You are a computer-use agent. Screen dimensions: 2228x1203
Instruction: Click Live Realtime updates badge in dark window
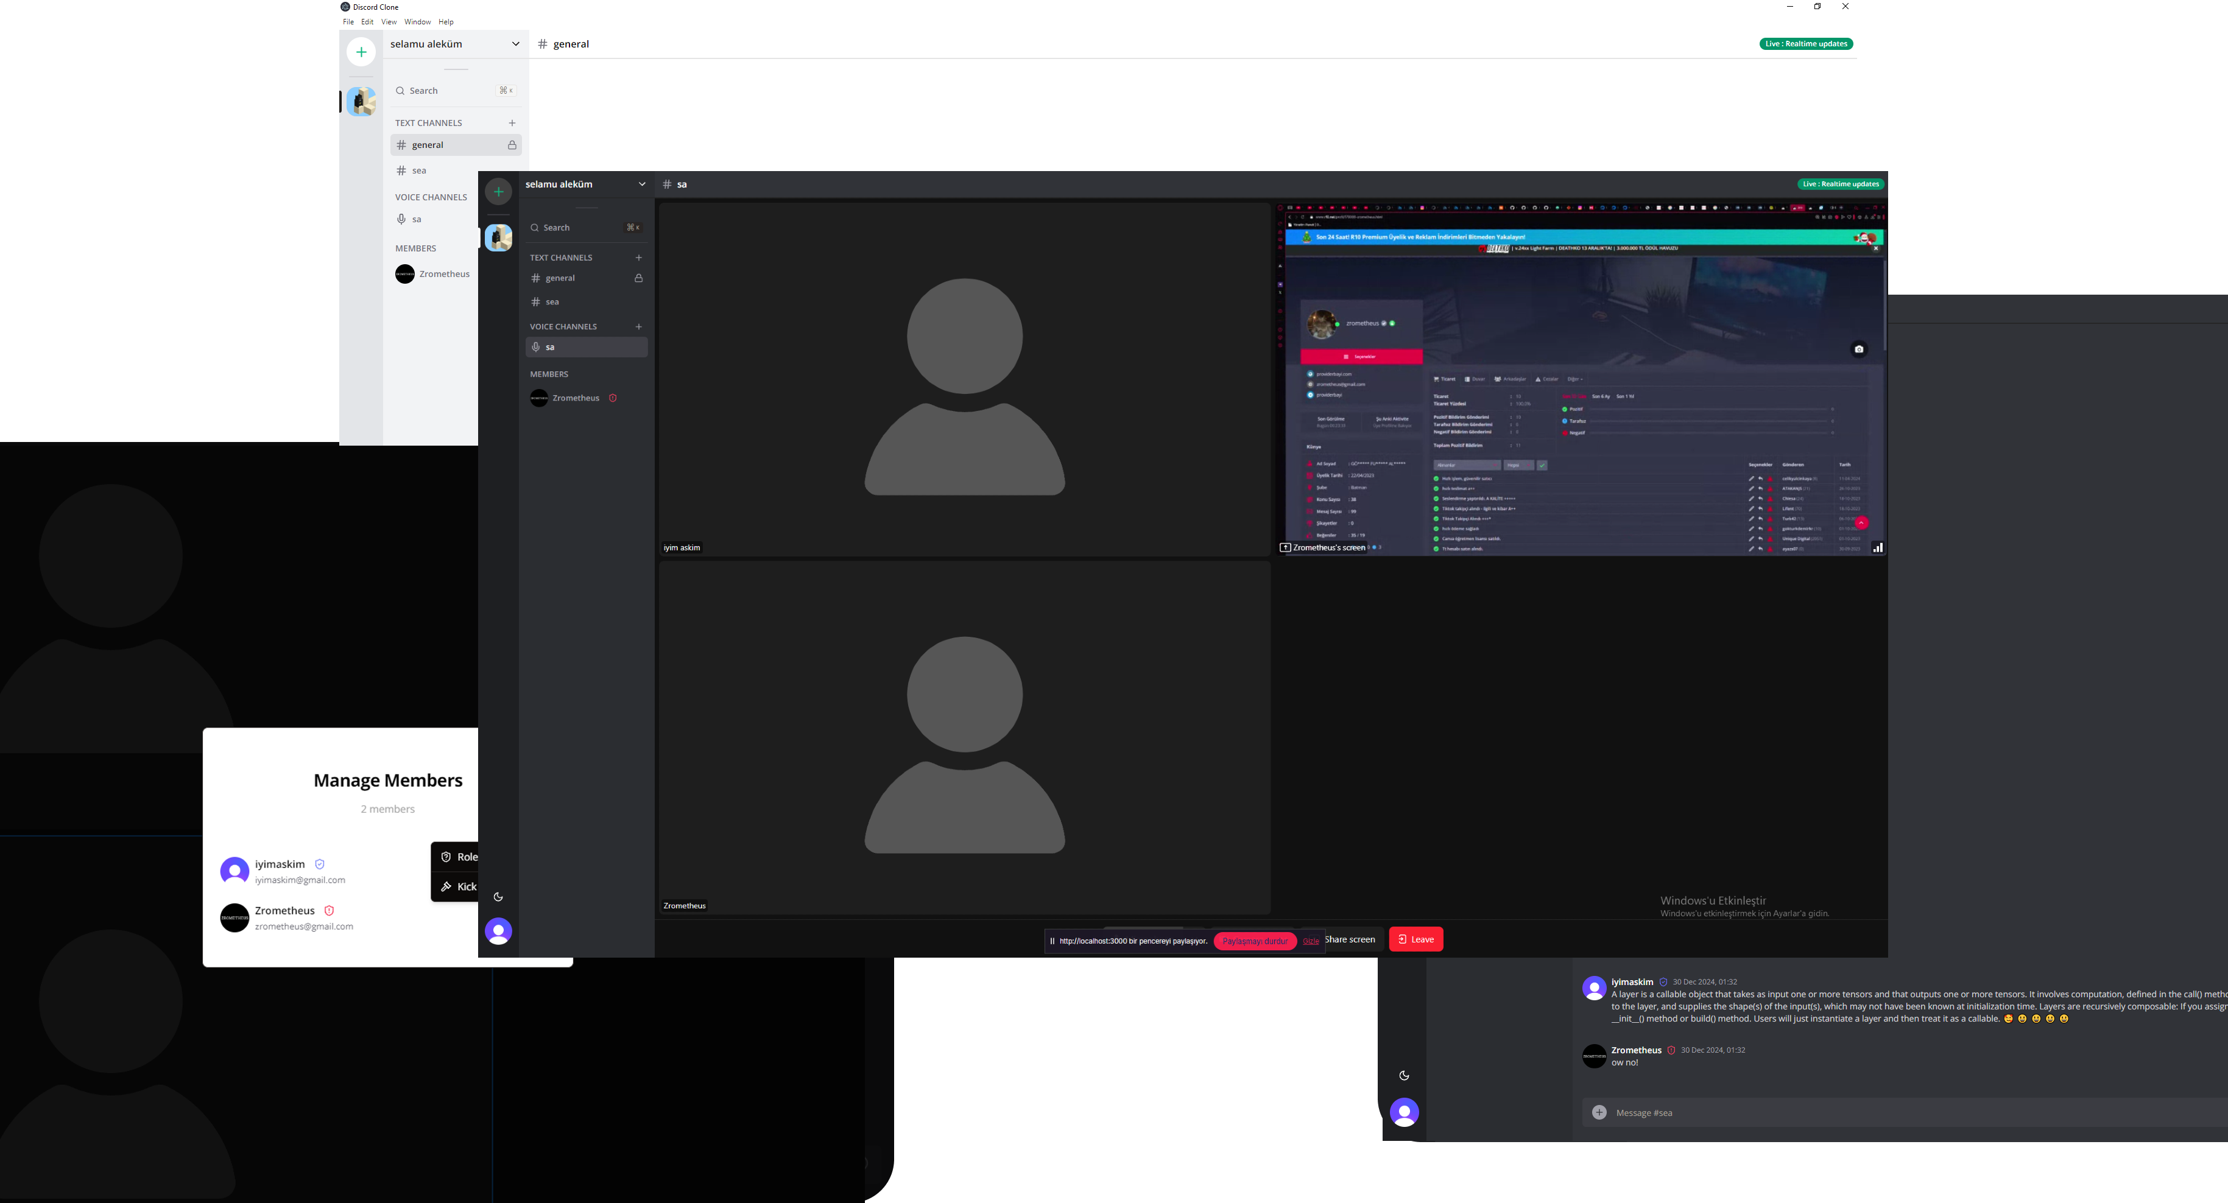(1841, 184)
